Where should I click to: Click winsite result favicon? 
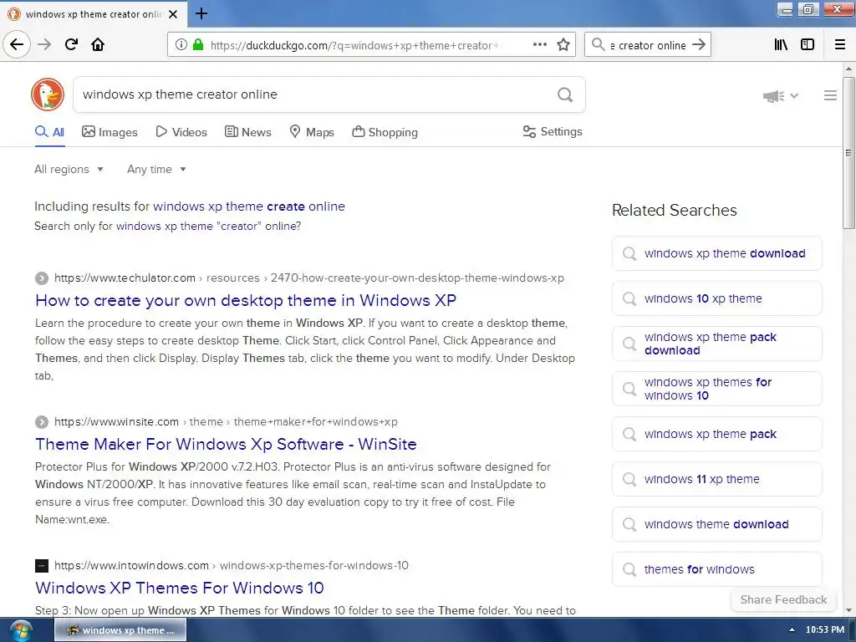[x=42, y=422]
